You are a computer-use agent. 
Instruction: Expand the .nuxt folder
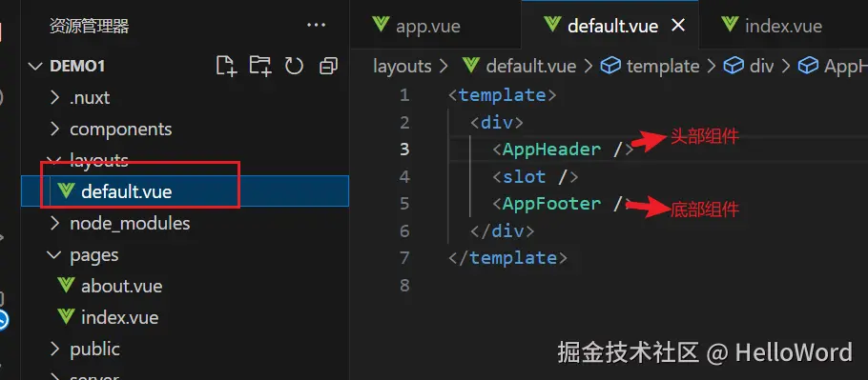185,98
